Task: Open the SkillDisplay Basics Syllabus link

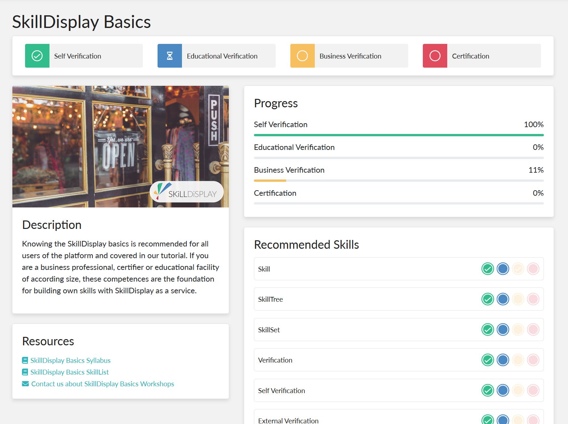Action: click(70, 360)
